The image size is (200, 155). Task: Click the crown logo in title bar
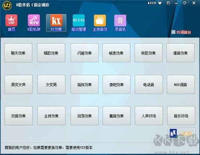point(7,5)
